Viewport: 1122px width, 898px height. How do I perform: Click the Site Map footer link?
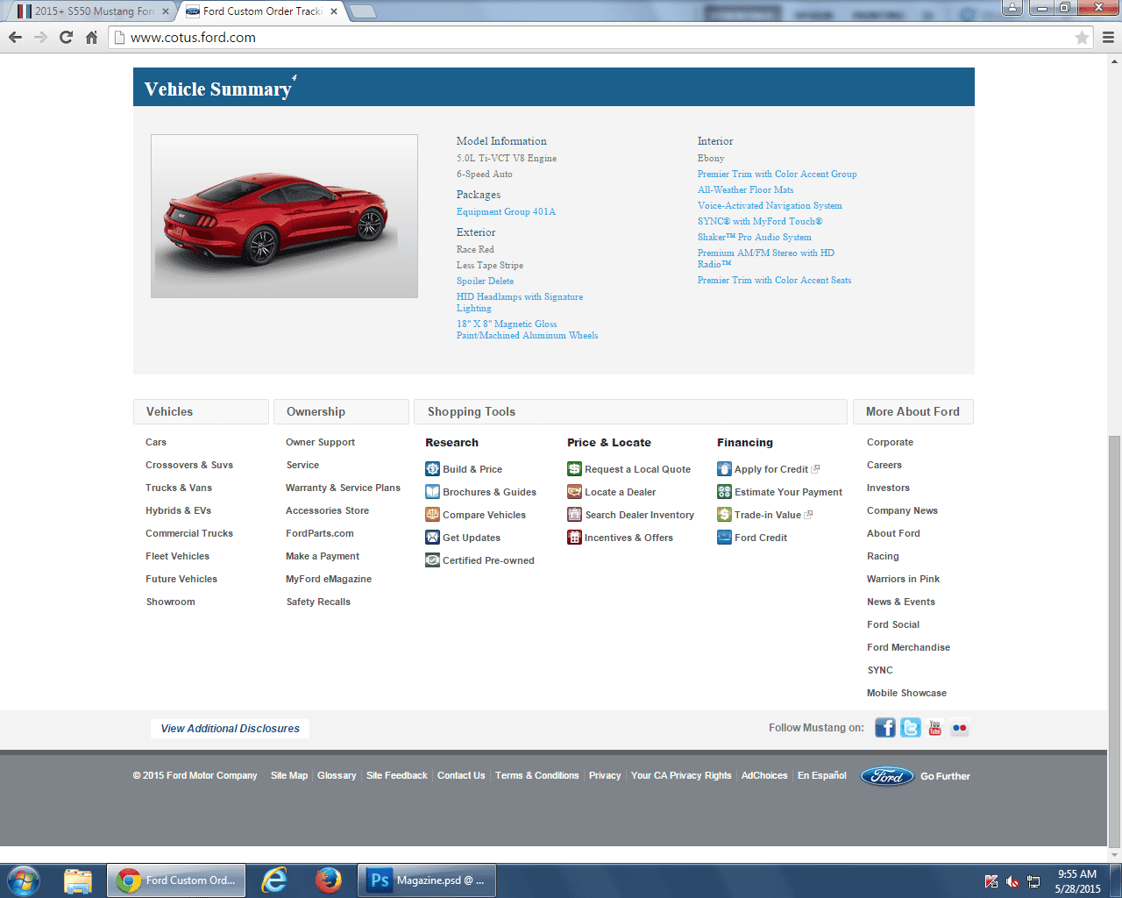[289, 776]
